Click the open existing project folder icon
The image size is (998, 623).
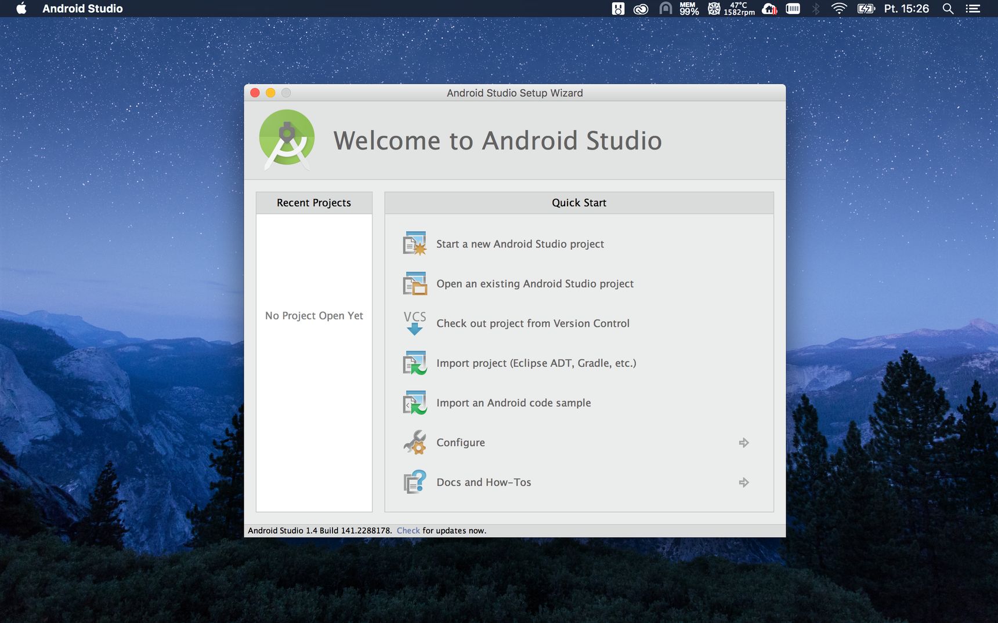click(415, 283)
